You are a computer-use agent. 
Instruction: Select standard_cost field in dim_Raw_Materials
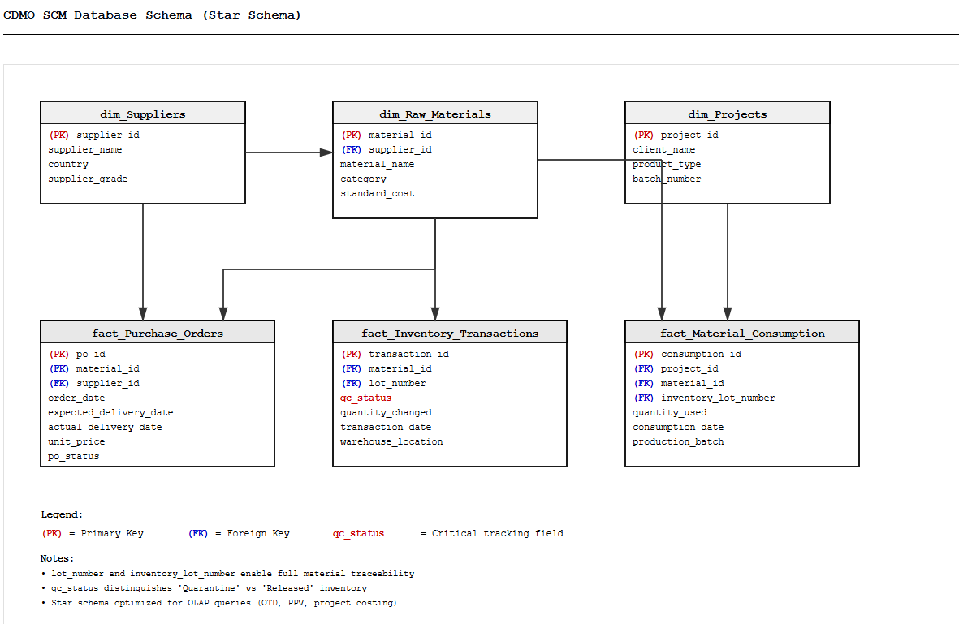tap(378, 194)
